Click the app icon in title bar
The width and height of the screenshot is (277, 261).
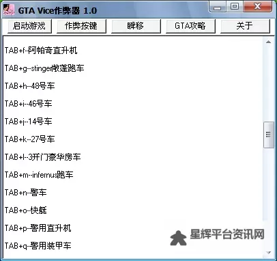pos(9,10)
